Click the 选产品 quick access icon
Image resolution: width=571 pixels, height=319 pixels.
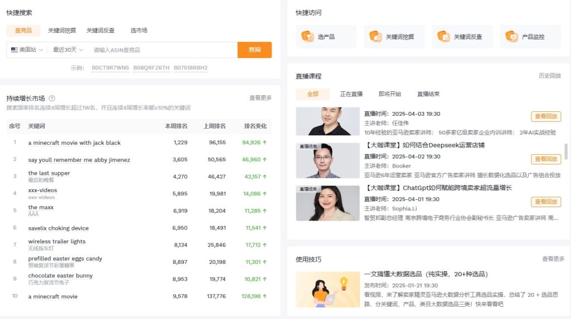point(307,36)
